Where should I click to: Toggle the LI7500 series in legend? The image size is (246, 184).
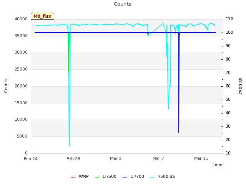coord(106,176)
